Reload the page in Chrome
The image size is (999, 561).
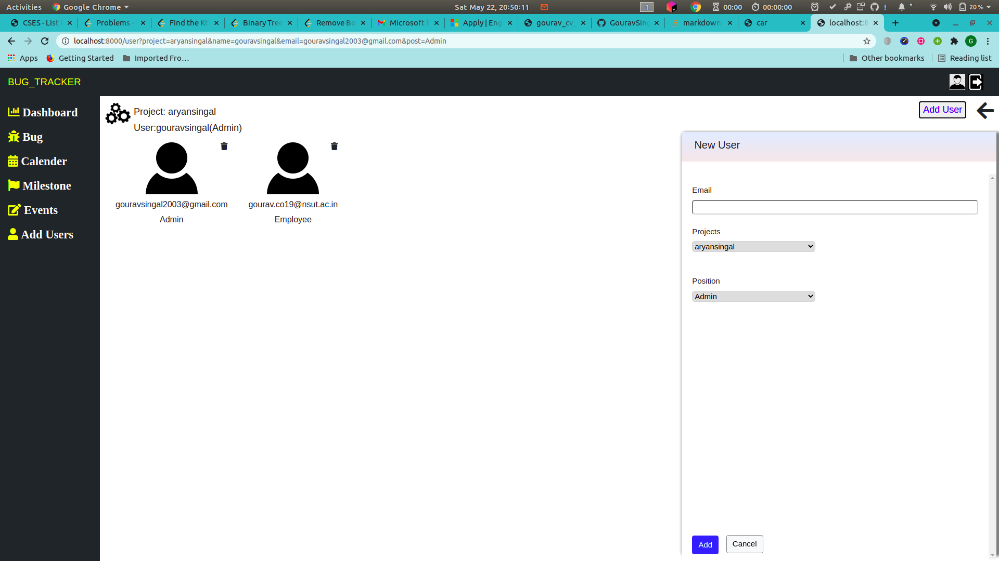(45, 41)
